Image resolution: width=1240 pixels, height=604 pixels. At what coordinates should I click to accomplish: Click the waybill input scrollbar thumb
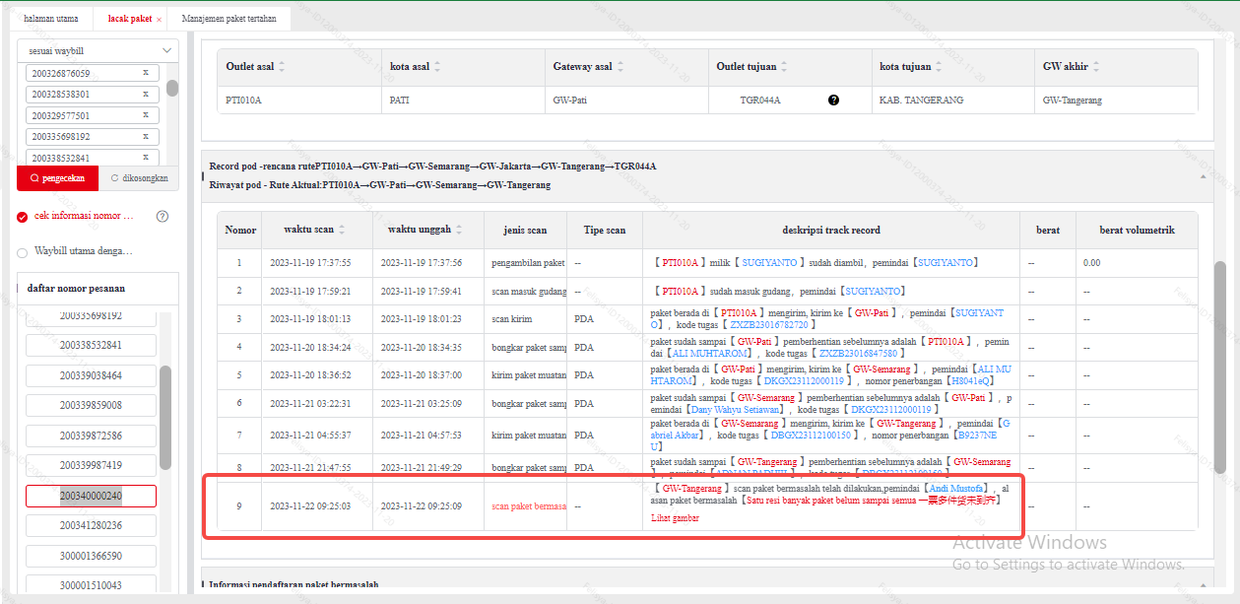tap(172, 88)
